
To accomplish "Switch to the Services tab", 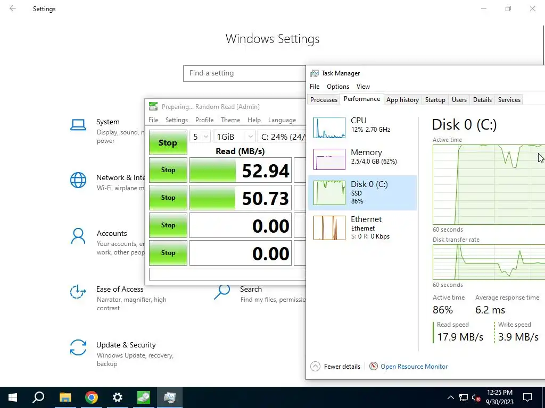I will [509, 99].
